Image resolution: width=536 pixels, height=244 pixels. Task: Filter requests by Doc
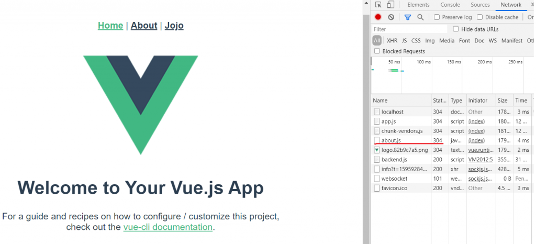(x=479, y=41)
